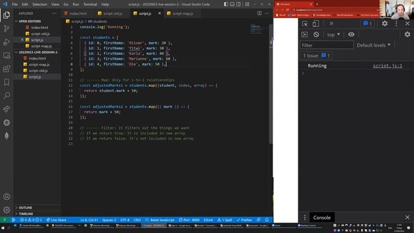
Task: Click the Live Share status bar button
Action: [x=56, y=220]
